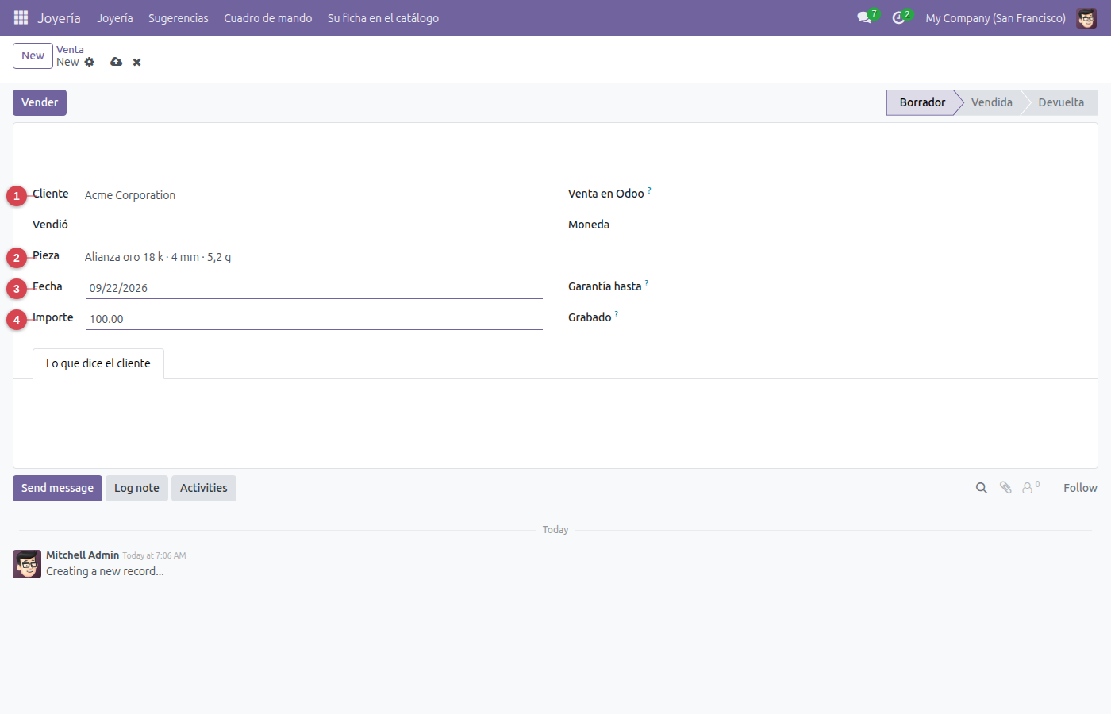Open the apps grid home menu
This screenshot has height=714, width=1111.
pos(21,17)
